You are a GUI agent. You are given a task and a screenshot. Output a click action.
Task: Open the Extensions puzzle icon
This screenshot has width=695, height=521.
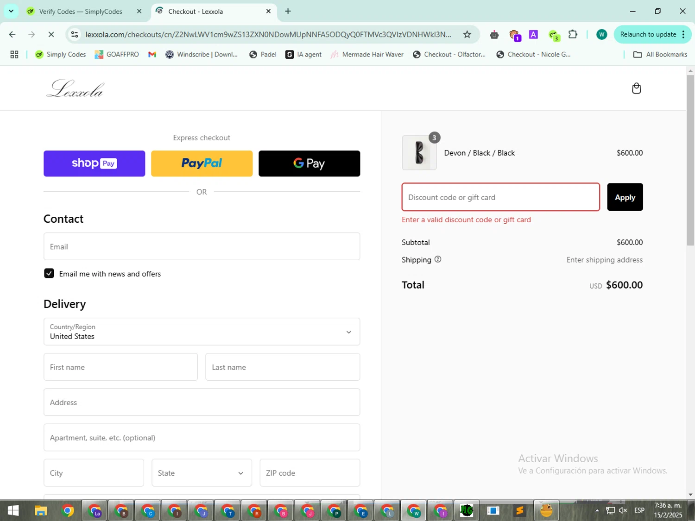[x=573, y=34]
